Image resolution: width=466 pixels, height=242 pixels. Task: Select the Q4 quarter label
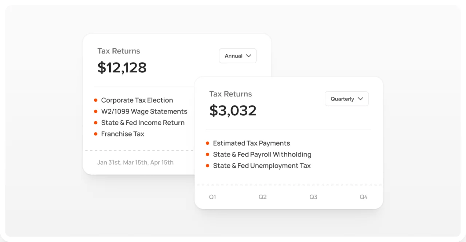pos(363,197)
